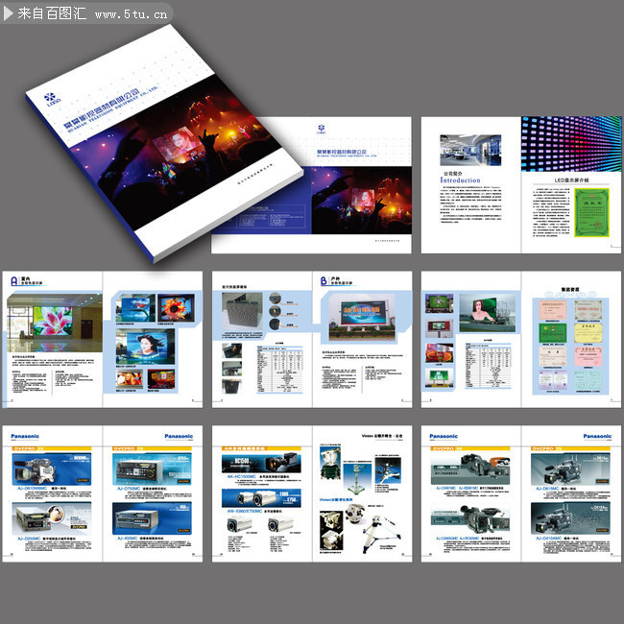Screen dimensions: 624x624
Task: Click the grey LED module panel photo
Action: click(x=242, y=311)
